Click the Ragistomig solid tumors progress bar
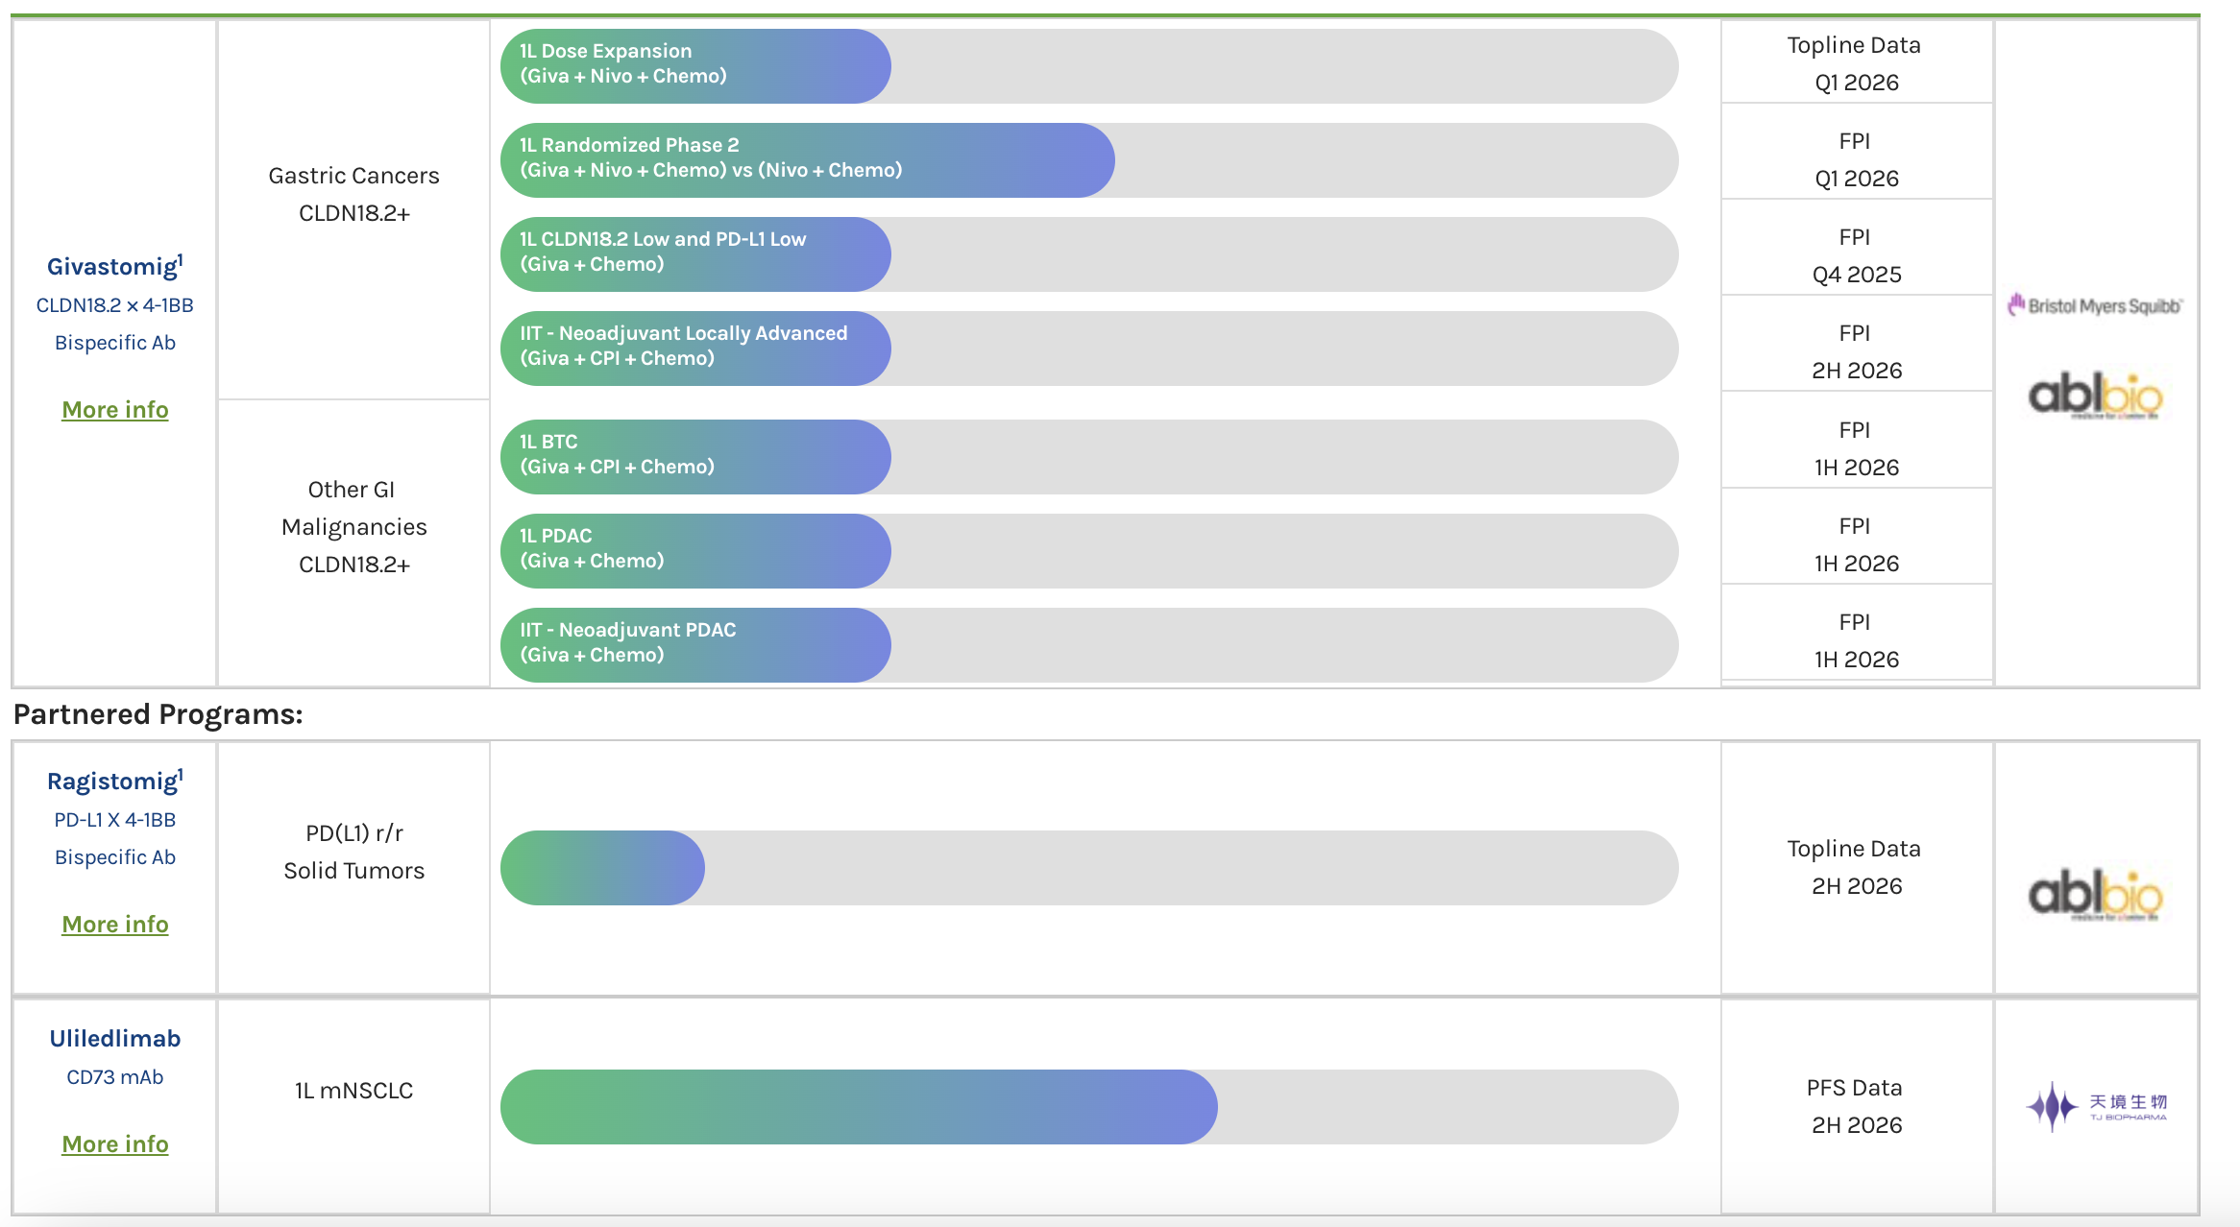This screenshot has width=2240, height=1227. (x=603, y=868)
